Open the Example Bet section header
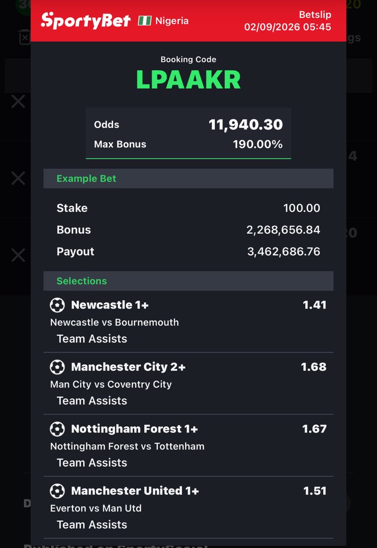Viewport: 377px width, 548px height. (188, 179)
